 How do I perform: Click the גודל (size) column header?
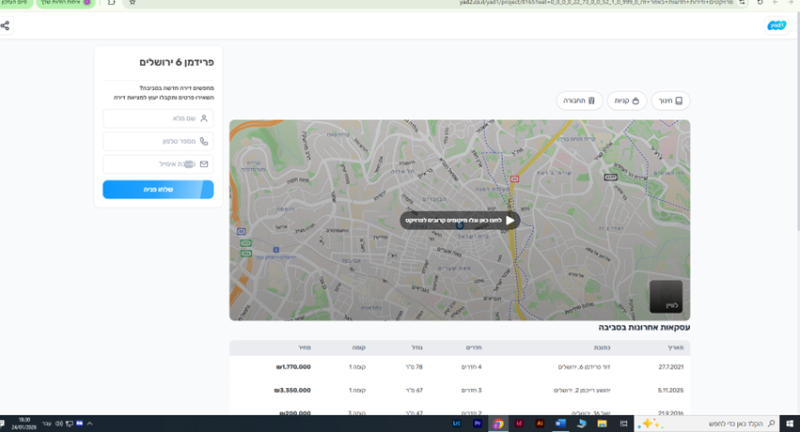[x=416, y=347]
